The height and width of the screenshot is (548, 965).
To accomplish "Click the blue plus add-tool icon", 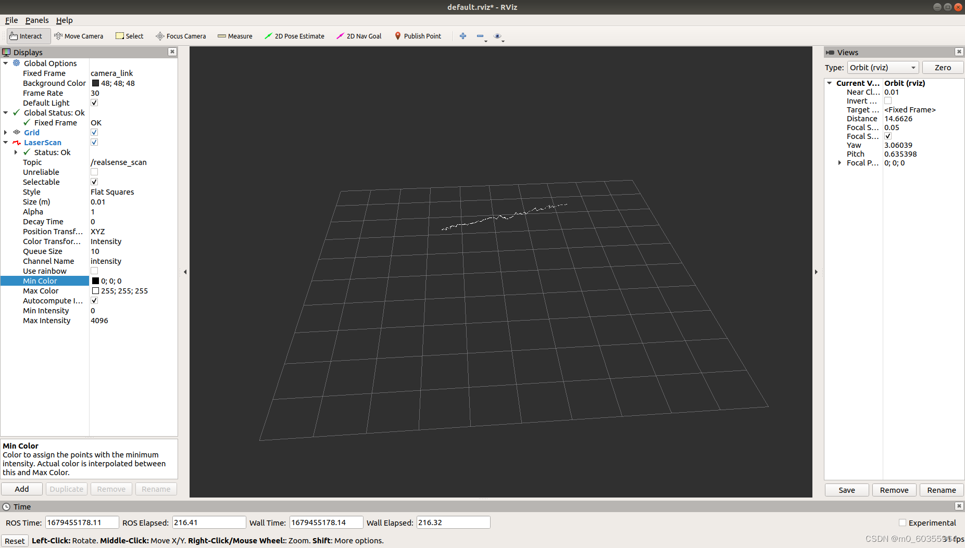I will click(x=463, y=36).
